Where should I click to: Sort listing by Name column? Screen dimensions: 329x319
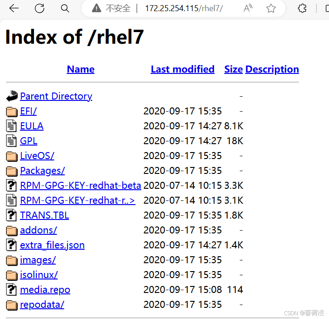[81, 69]
